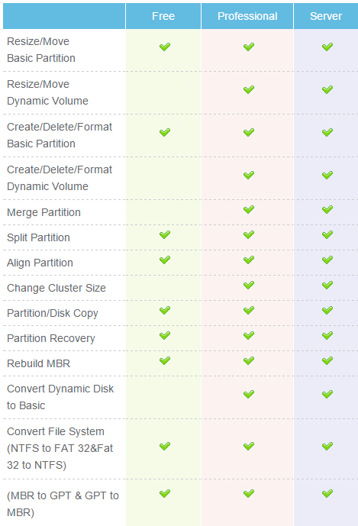Screen dimensions: 358x526
Task: Click Server checkmark for Merge Partition
Action: [x=327, y=210]
